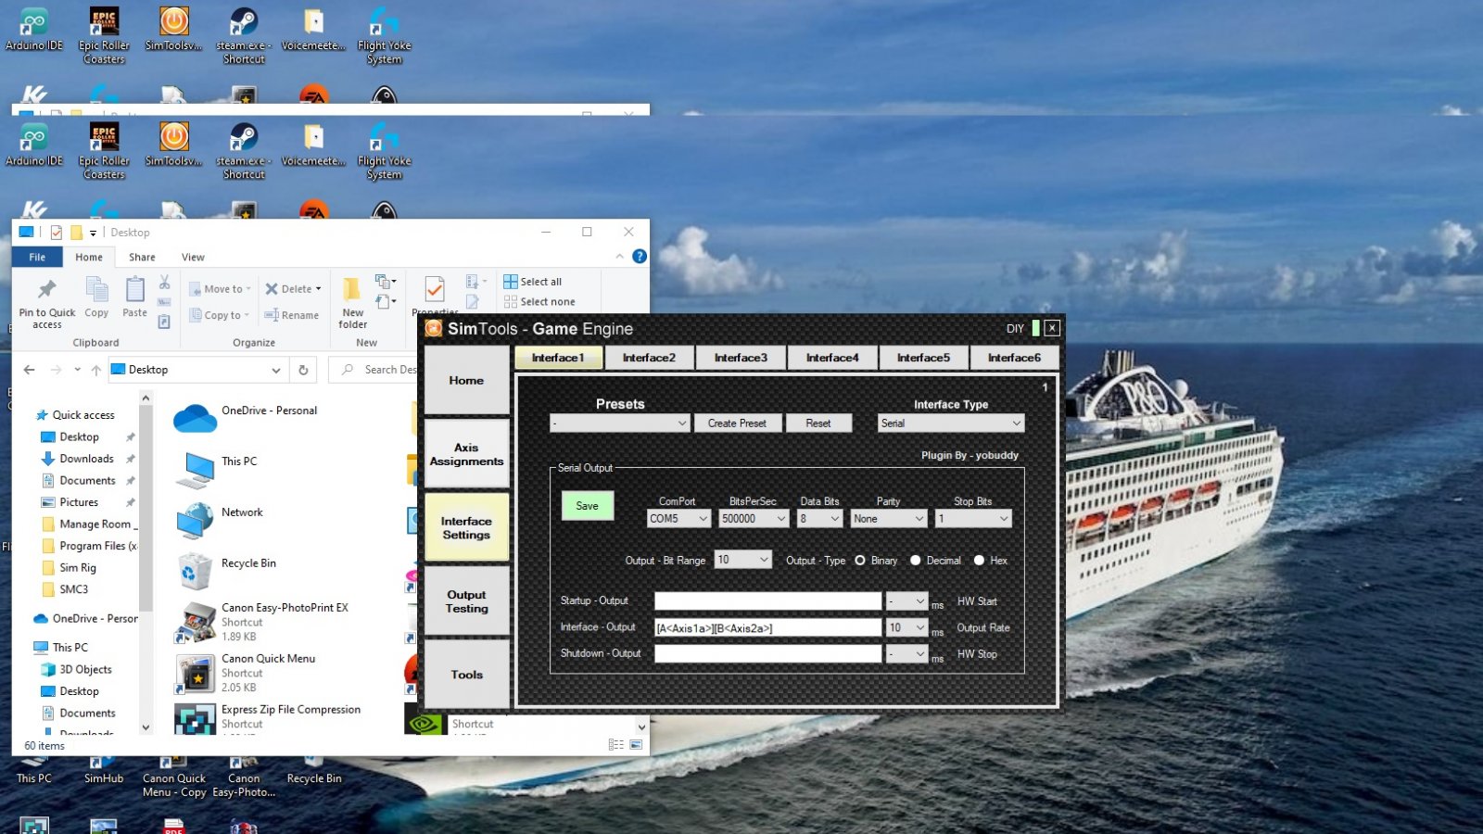Click the Pin to Quick access icon
Screen dimensions: 1483x834
tap(47, 290)
